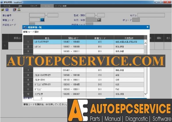172x122 pixels.
Task: Click row number 10 header cell
Action: click(28, 84)
